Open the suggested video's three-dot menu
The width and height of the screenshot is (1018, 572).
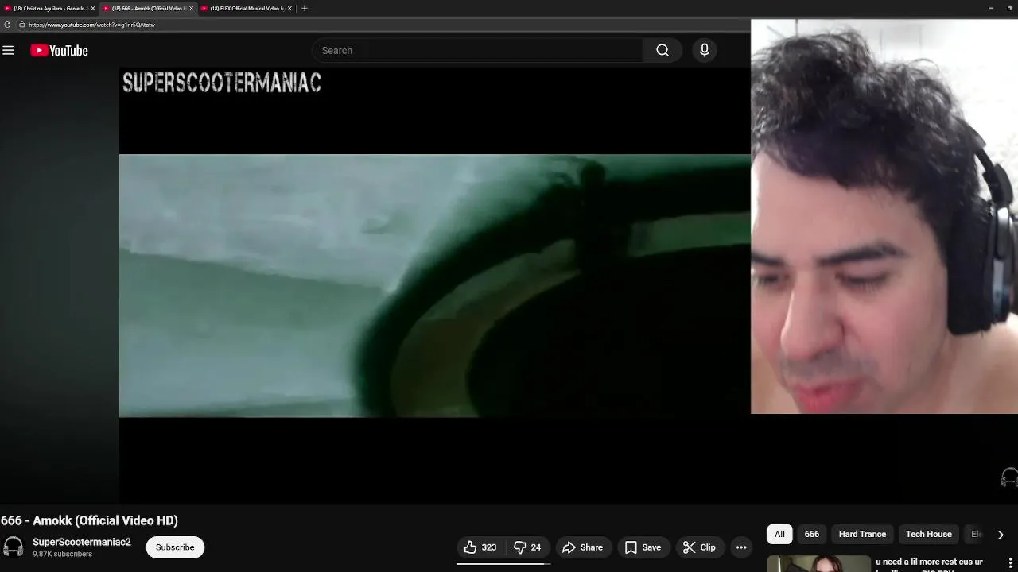point(1011,563)
